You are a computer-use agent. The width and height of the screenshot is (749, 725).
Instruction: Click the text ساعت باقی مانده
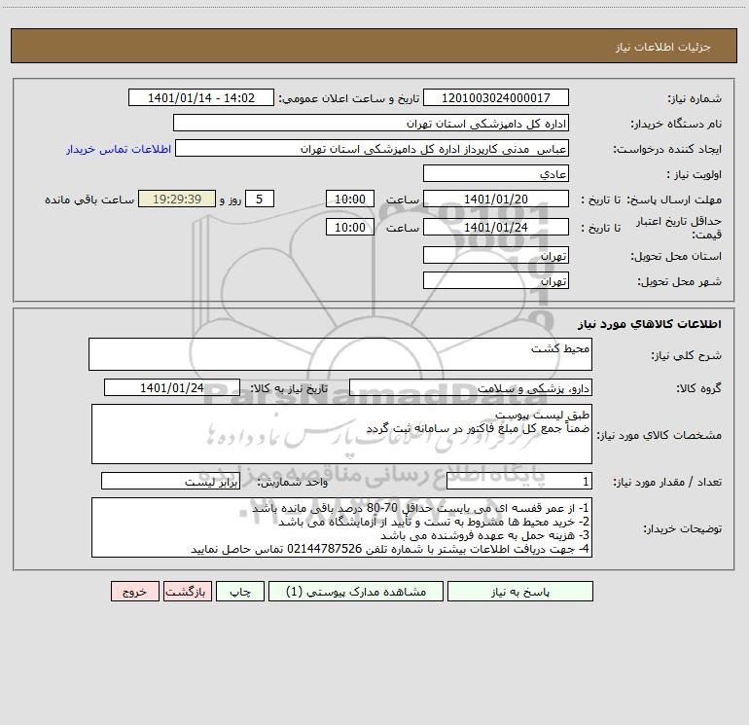point(89,199)
